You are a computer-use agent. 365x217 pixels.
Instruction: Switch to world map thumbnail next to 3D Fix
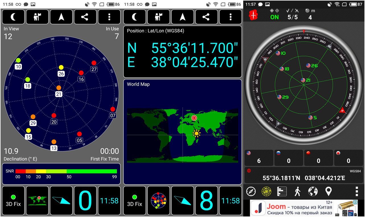(x=37, y=201)
